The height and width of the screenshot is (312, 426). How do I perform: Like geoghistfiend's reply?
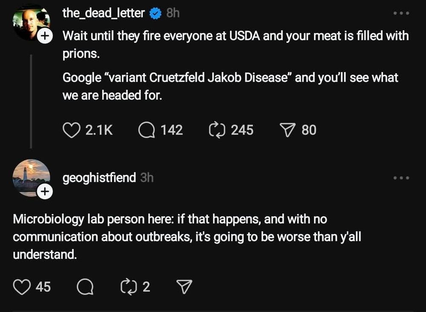click(22, 286)
